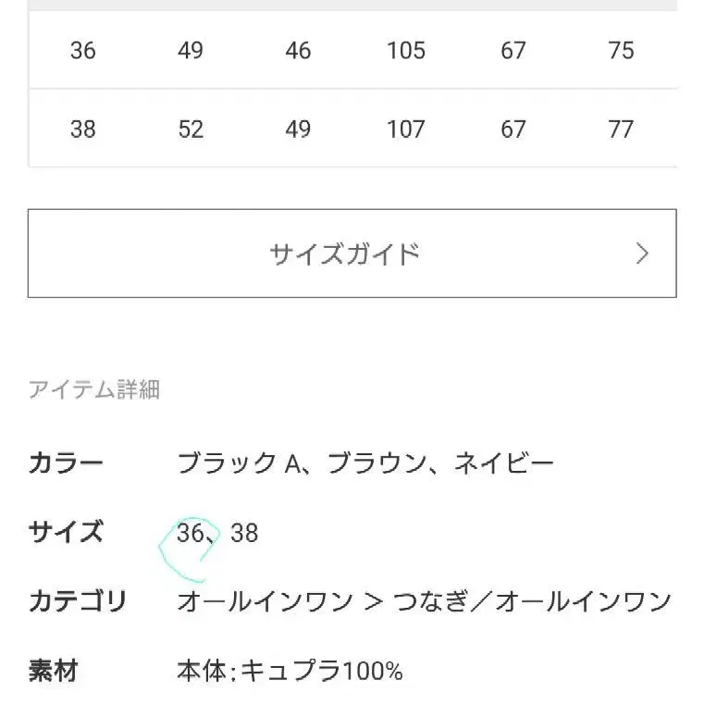Click the 107 value in the size table
This screenshot has width=704, height=704.
(x=405, y=129)
